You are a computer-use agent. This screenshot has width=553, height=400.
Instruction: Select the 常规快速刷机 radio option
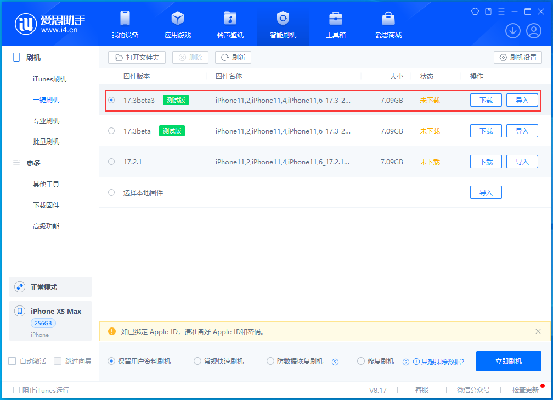click(x=198, y=361)
